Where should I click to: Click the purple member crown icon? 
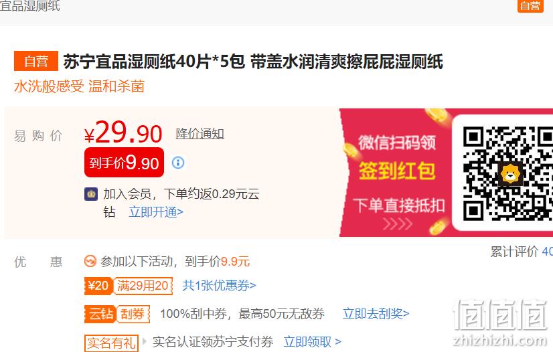(91, 194)
